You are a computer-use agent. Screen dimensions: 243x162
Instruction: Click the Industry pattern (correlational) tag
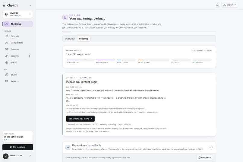pos(82,125)
